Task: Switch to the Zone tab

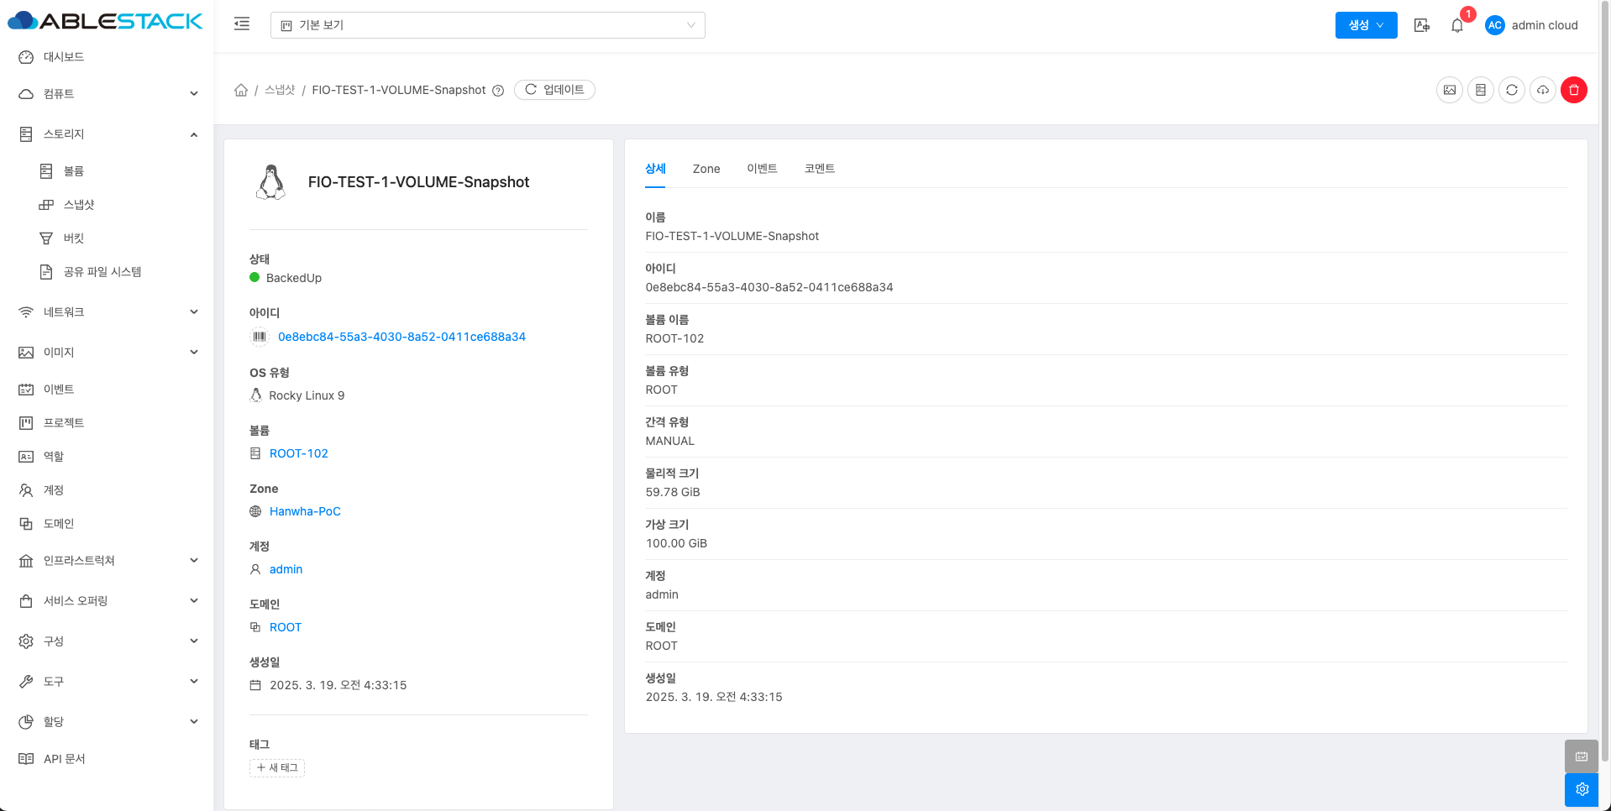Action: point(706,169)
